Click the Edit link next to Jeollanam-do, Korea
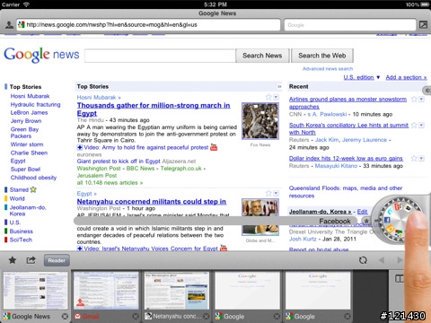Screen dimensions: 431x323 pyautogui.click(x=362, y=212)
